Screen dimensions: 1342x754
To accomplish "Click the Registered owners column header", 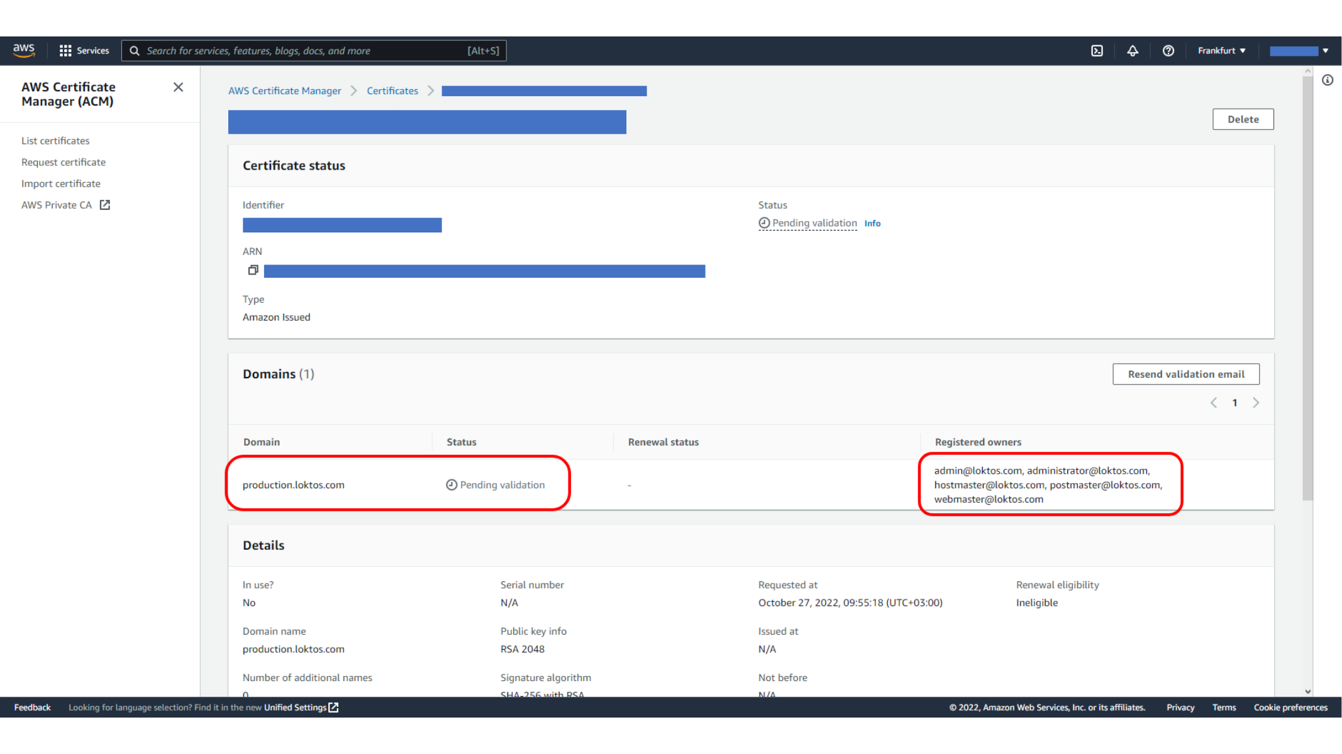I will pyautogui.click(x=978, y=442).
